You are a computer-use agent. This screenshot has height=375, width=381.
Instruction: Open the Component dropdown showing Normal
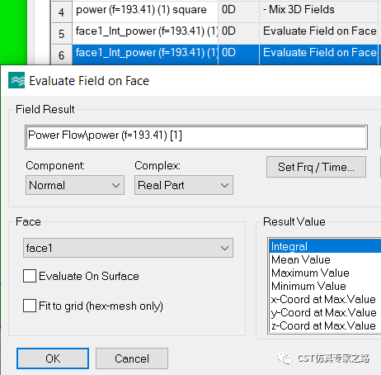coord(75,185)
